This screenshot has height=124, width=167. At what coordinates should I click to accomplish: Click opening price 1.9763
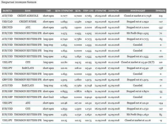(x=64, y=27)
